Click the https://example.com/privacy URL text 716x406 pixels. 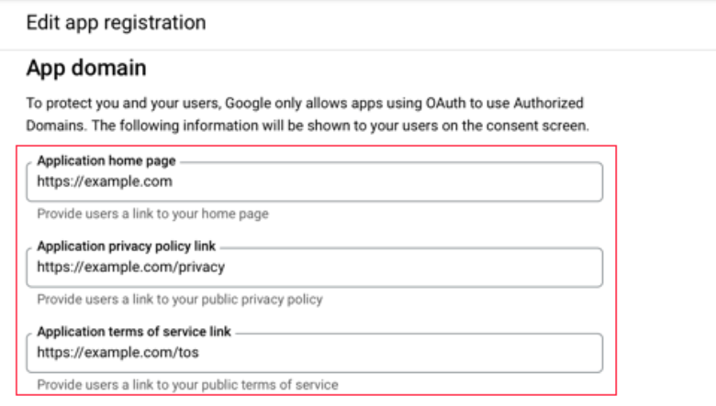click(x=130, y=267)
